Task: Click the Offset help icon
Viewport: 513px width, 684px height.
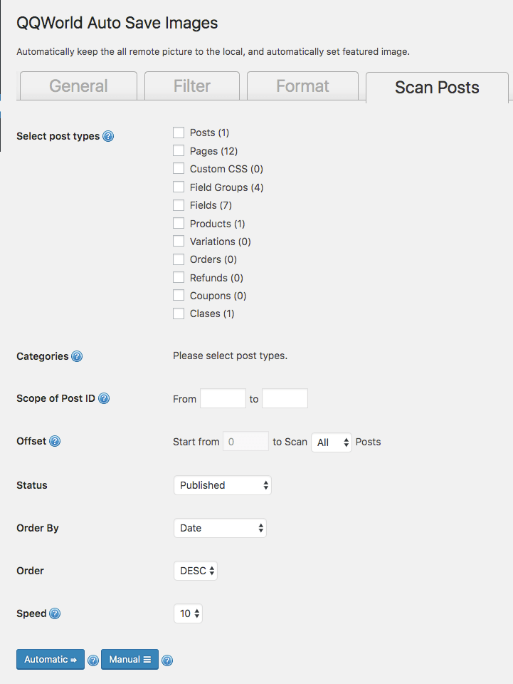Action: click(x=55, y=440)
